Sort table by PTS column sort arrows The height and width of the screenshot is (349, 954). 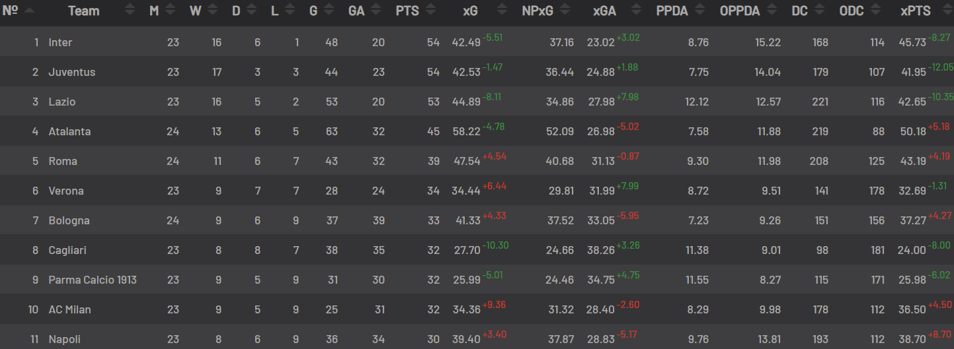(431, 11)
